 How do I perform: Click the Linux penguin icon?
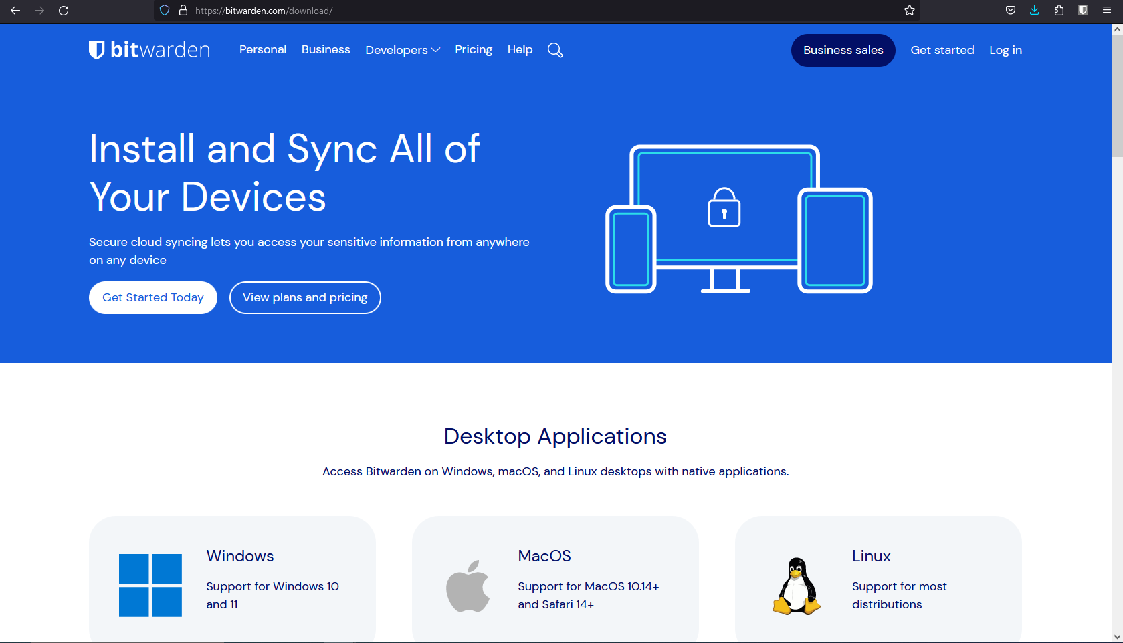click(797, 586)
